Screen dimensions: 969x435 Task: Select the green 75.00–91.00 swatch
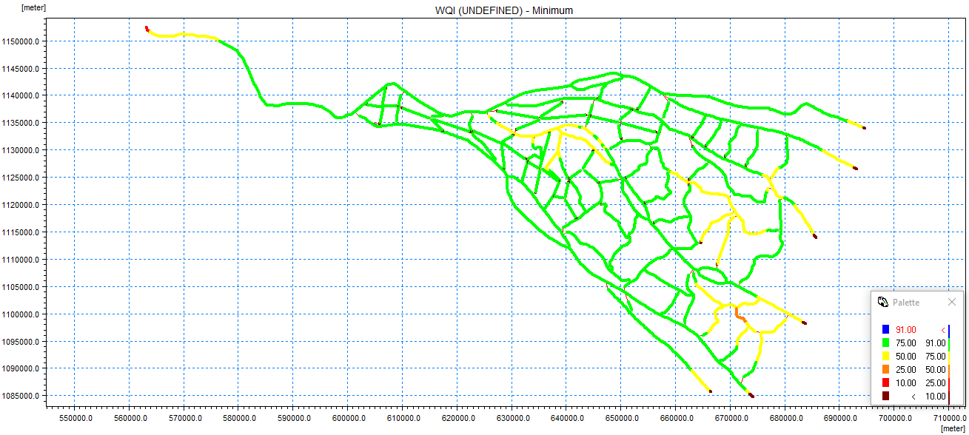click(x=885, y=343)
